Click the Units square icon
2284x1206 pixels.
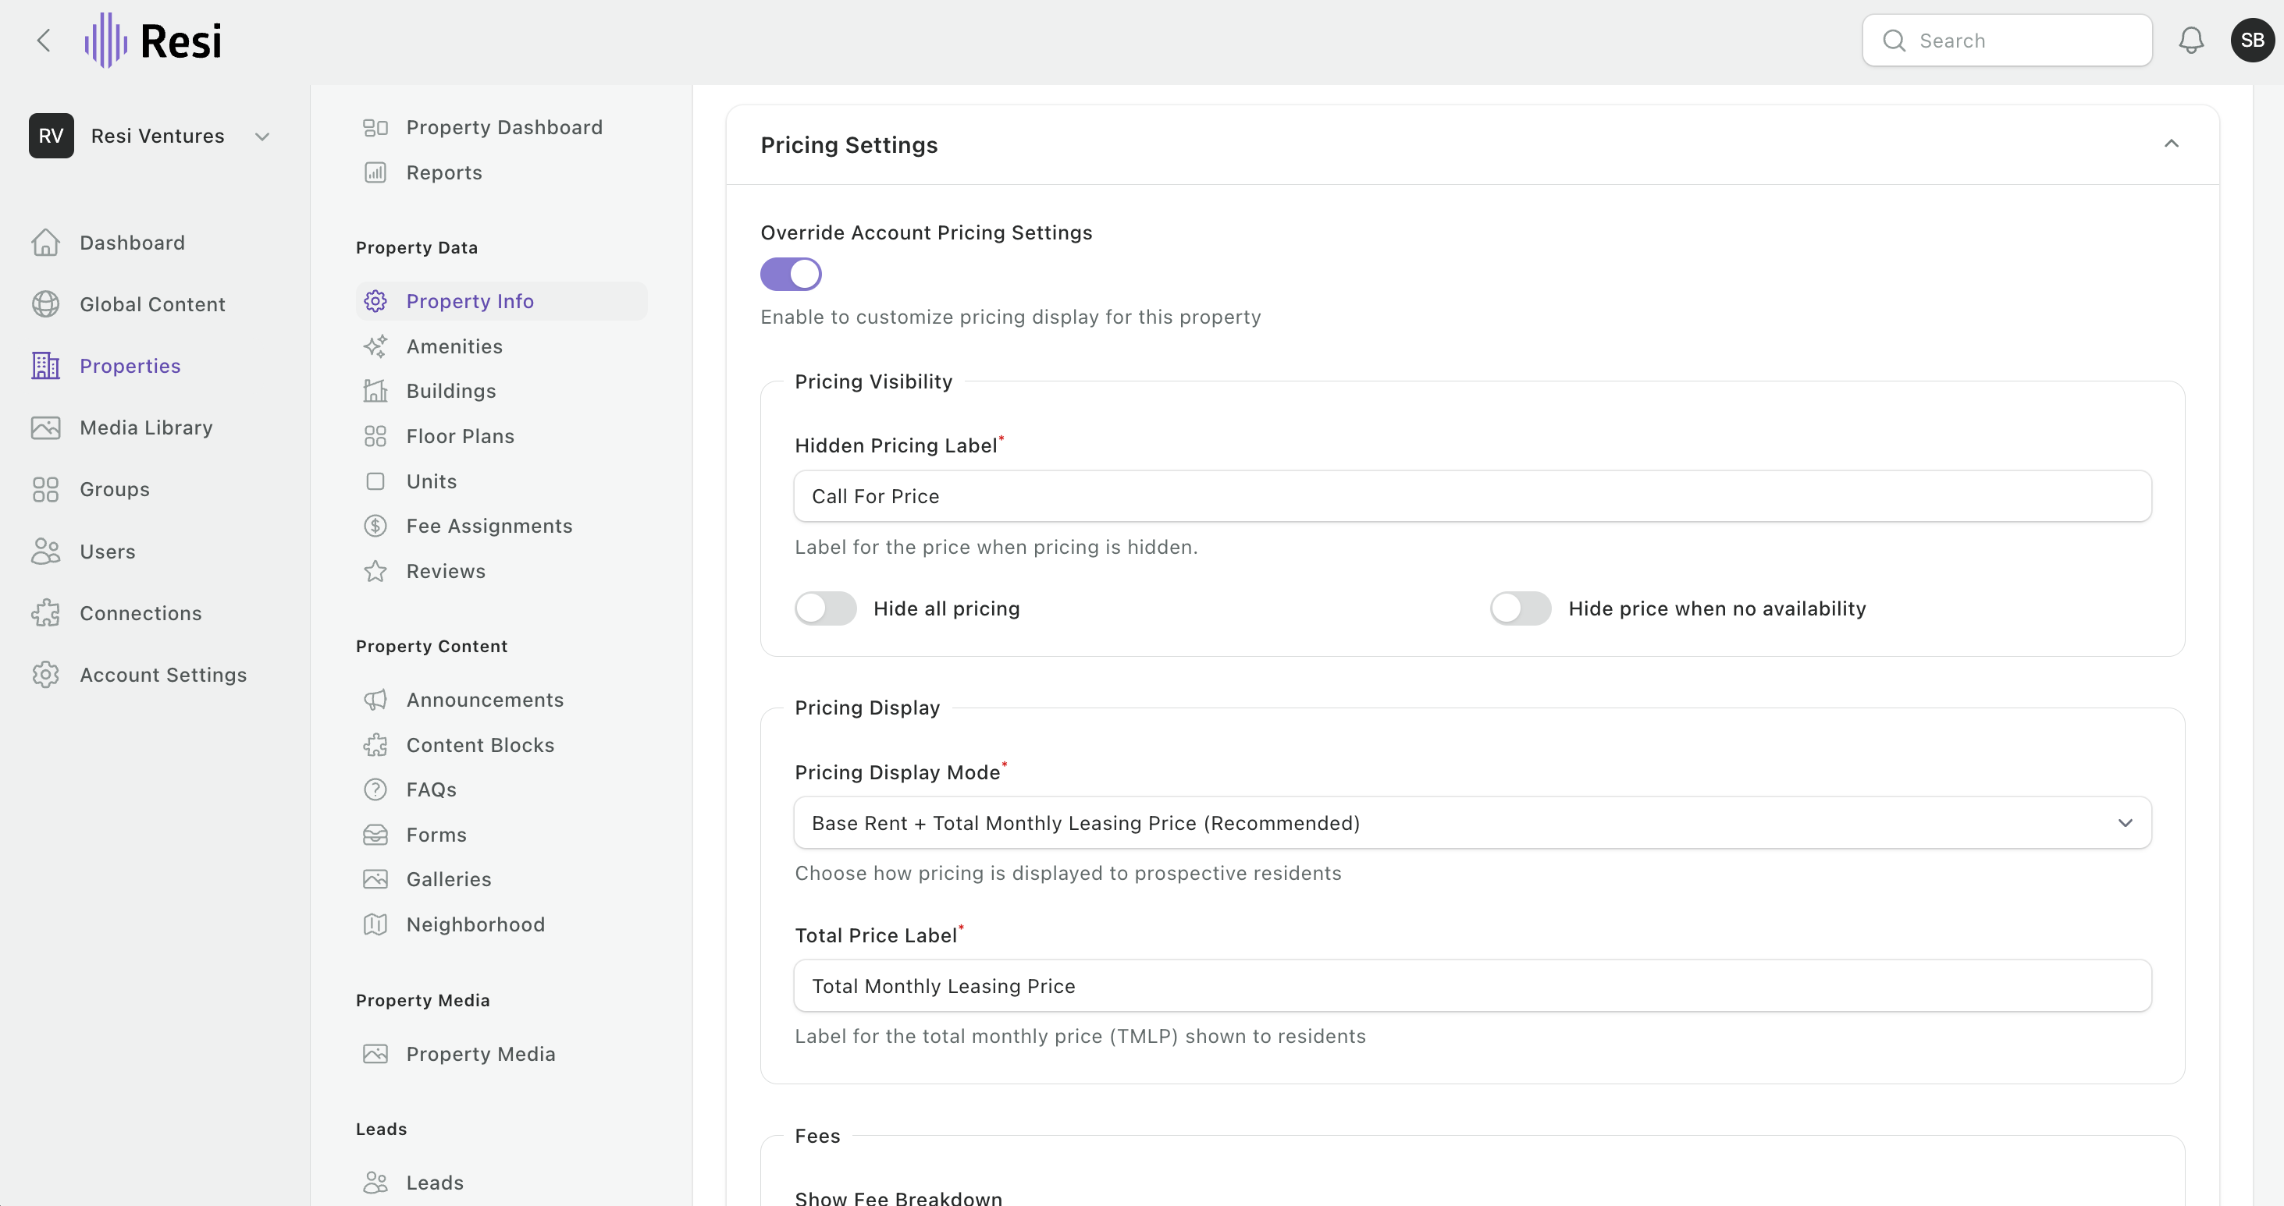coord(375,481)
